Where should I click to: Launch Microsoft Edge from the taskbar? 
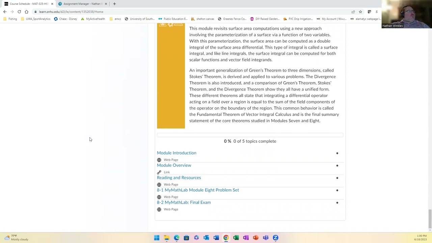pos(177,238)
